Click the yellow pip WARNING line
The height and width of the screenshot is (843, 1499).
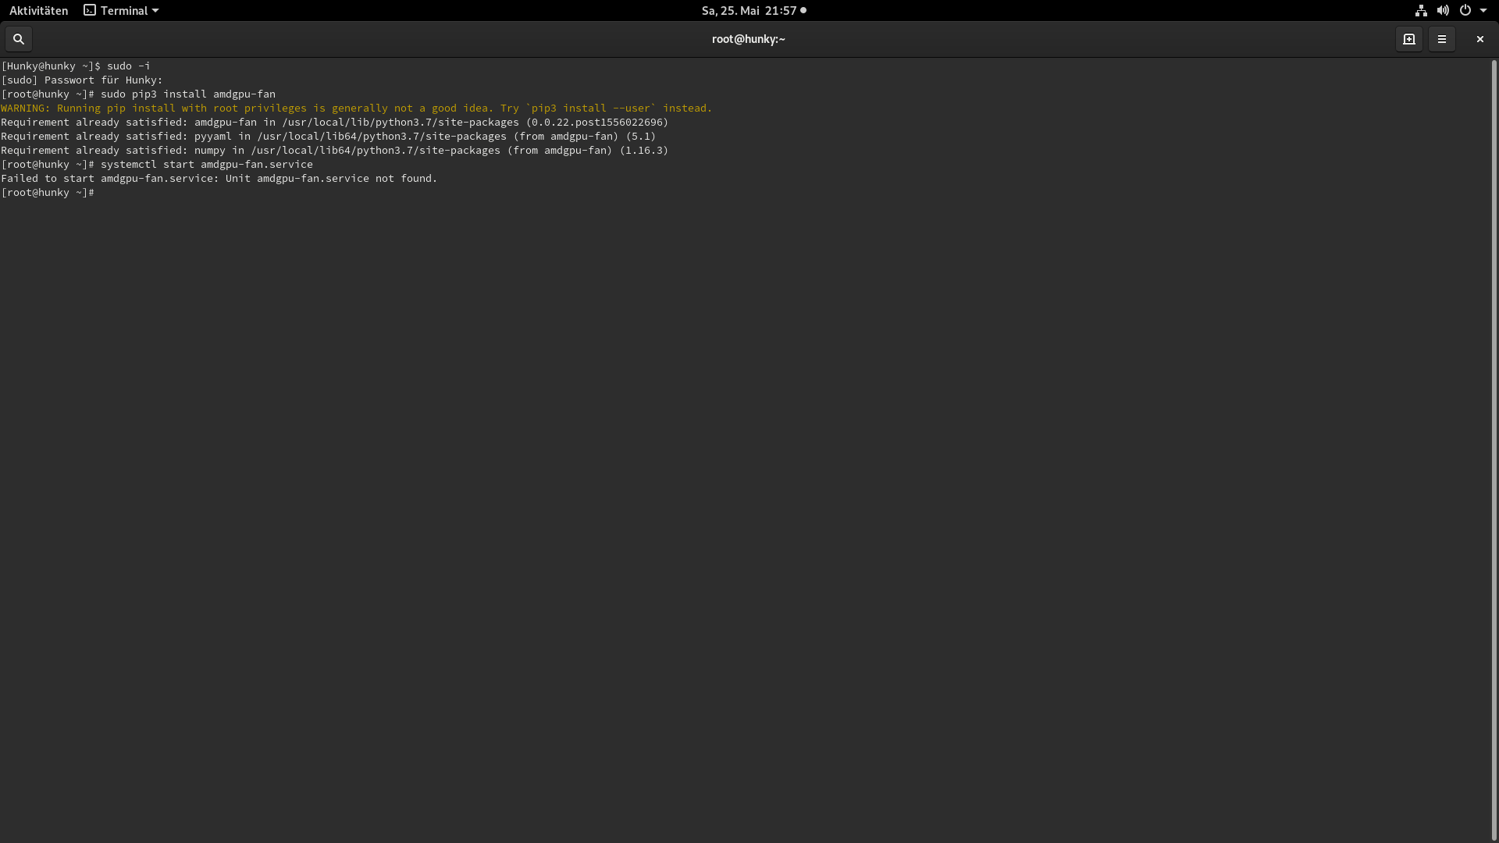pyautogui.click(x=356, y=108)
